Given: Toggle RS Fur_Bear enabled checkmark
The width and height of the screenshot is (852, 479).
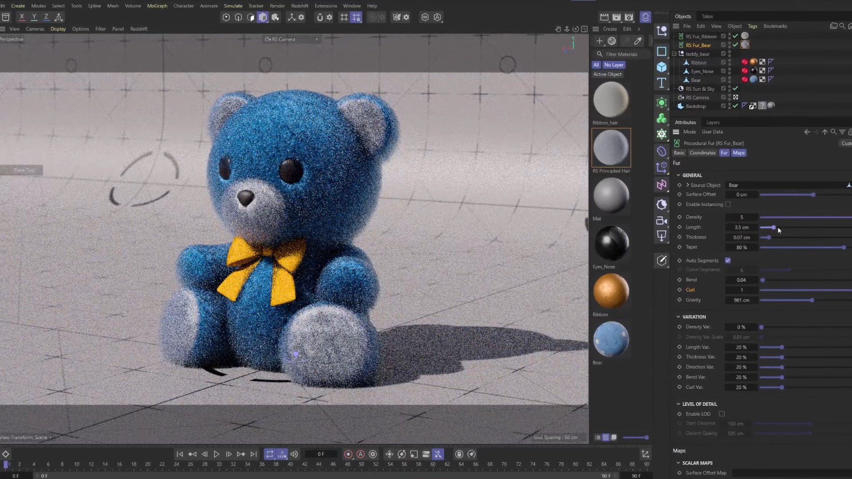Looking at the screenshot, I should 735,45.
